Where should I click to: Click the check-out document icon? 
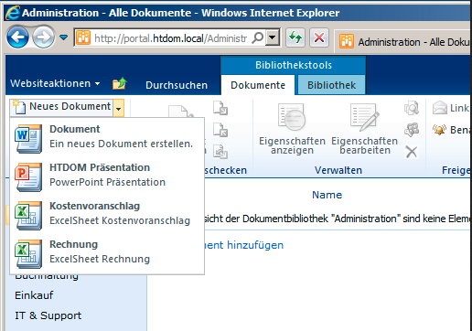tap(220, 108)
